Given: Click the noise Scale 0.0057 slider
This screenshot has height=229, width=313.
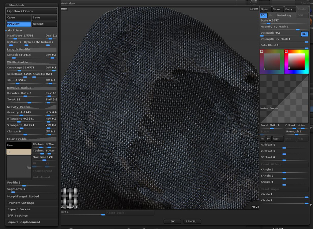Looking at the screenshot, I should click(x=284, y=22).
